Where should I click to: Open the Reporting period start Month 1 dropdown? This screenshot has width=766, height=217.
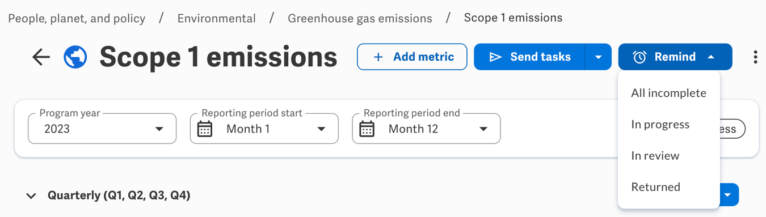tap(264, 129)
